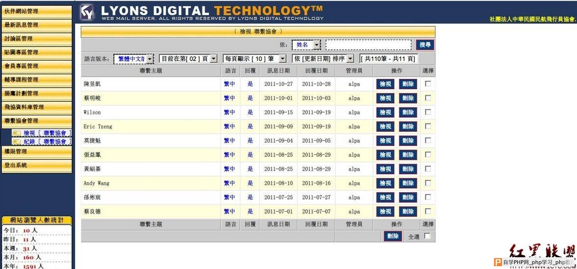
Task: Open 討論區管理 menu
Action: (36, 38)
